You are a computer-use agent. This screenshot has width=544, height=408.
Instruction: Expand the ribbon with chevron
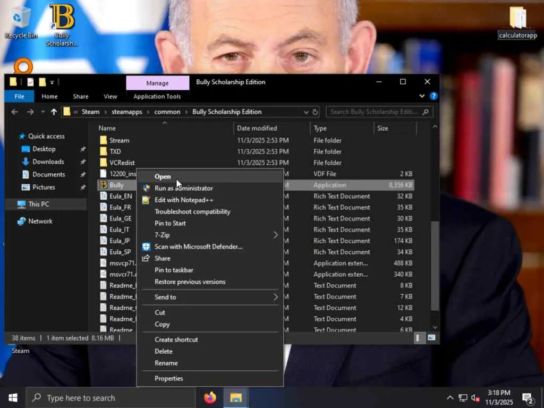pos(422,96)
